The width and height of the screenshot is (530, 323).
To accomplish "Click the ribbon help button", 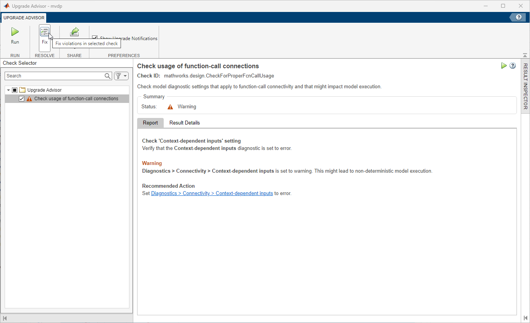I will pyautogui.click(x=518, y=17).
